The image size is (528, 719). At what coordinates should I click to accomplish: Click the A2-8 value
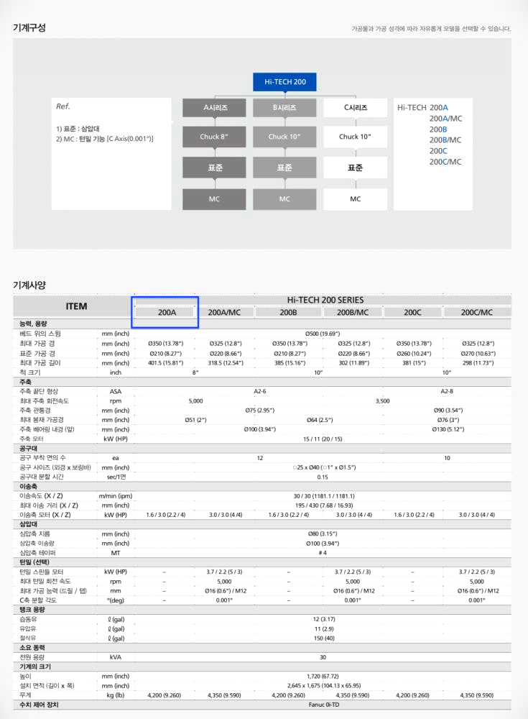[447, 392]
